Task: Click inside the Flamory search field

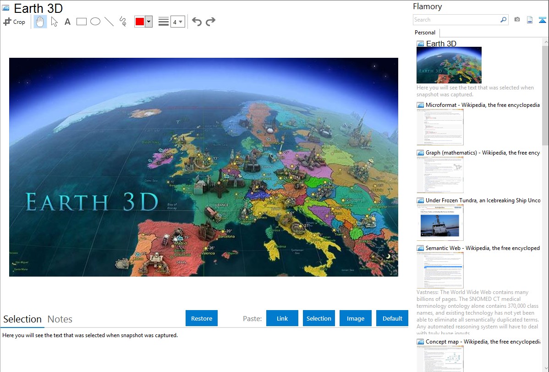Action: (x=456, y=20)
